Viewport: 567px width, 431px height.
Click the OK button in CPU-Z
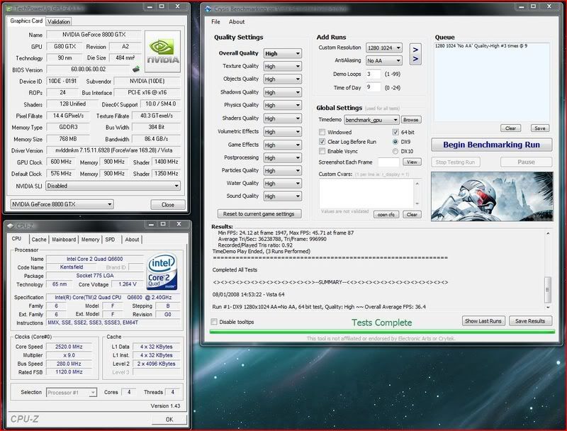[x=169, y=420]
